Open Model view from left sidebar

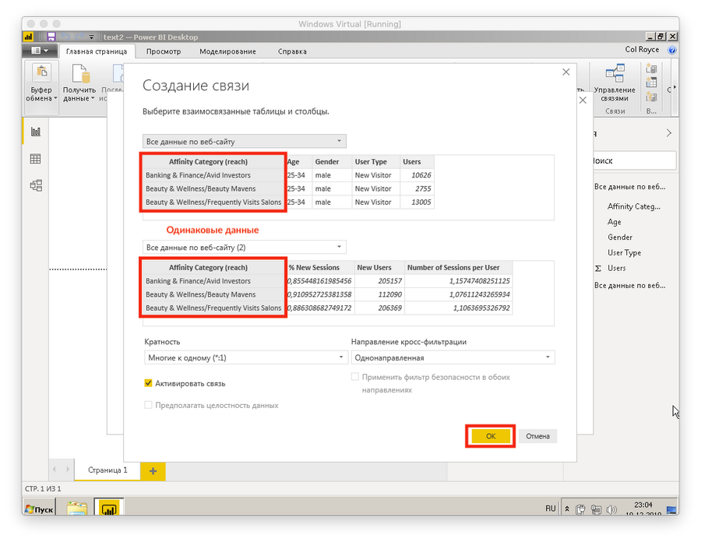pyautogui.click(x=33, y=185)
